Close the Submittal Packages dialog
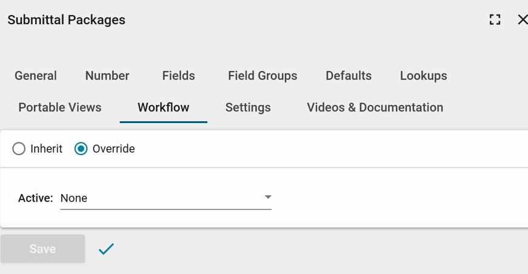Screen dimensions: 528x274 coord(522,20)
